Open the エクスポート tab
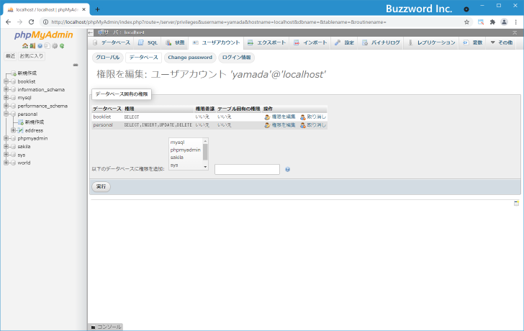Viewport: 524px width, 331px height. 266,42
